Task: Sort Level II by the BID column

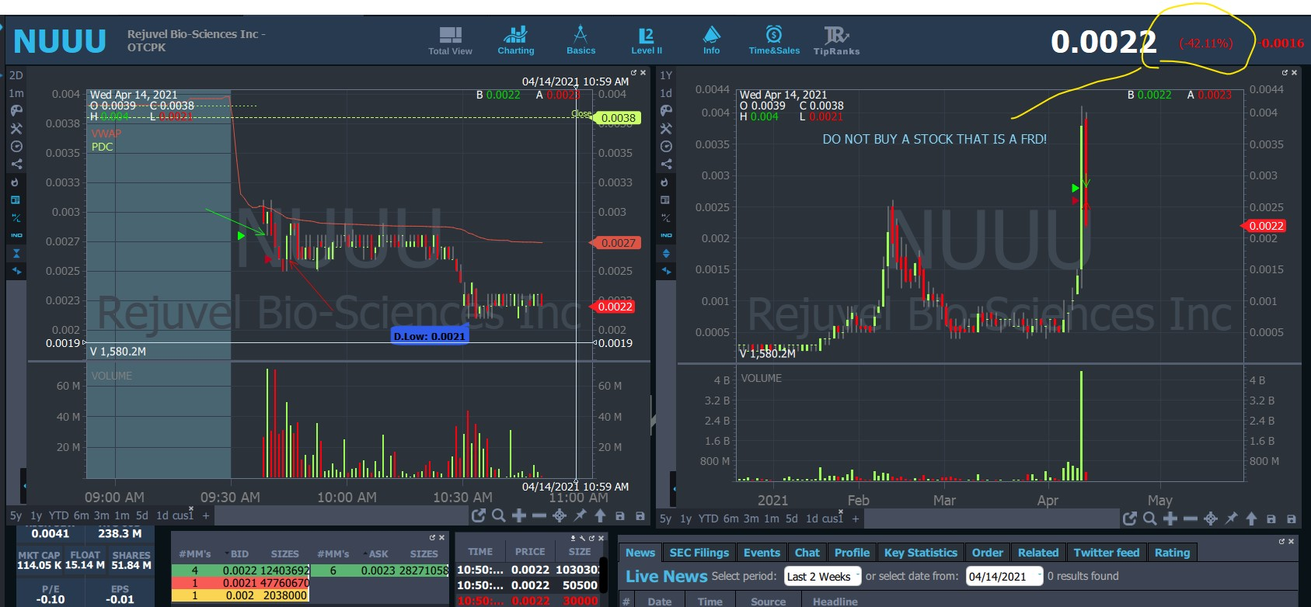Action: point(239,554)
